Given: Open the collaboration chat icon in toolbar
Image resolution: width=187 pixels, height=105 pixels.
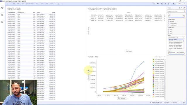Looking at the screenshot, I should tap(158, 4).
